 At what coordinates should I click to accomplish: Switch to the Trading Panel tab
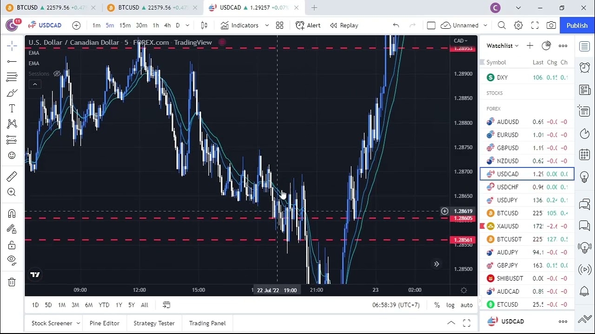[207, 323]
